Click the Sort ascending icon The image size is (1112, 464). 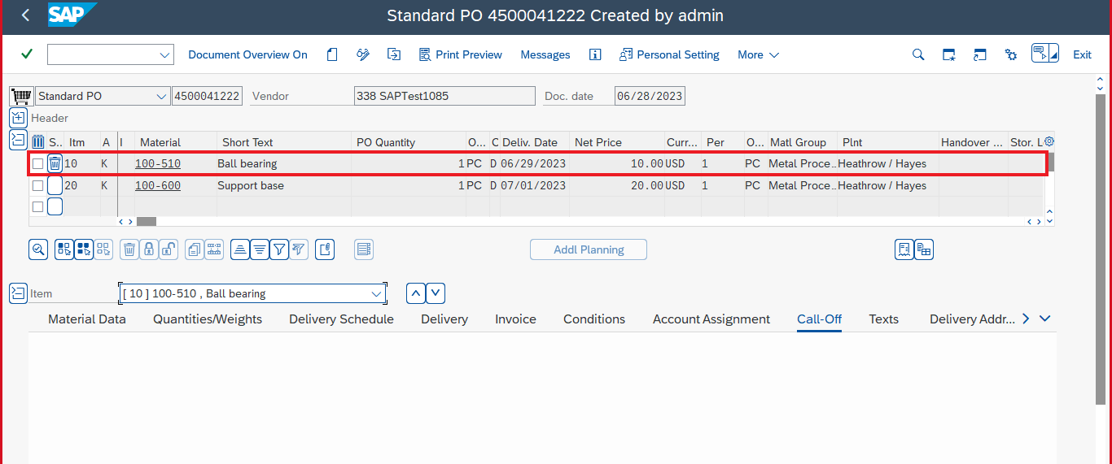[x=240, y=249]
